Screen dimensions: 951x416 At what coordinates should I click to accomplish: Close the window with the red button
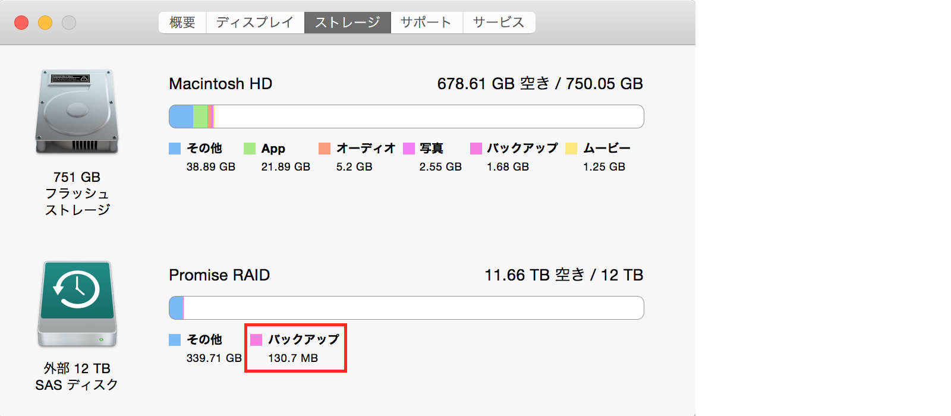(21, 23)
